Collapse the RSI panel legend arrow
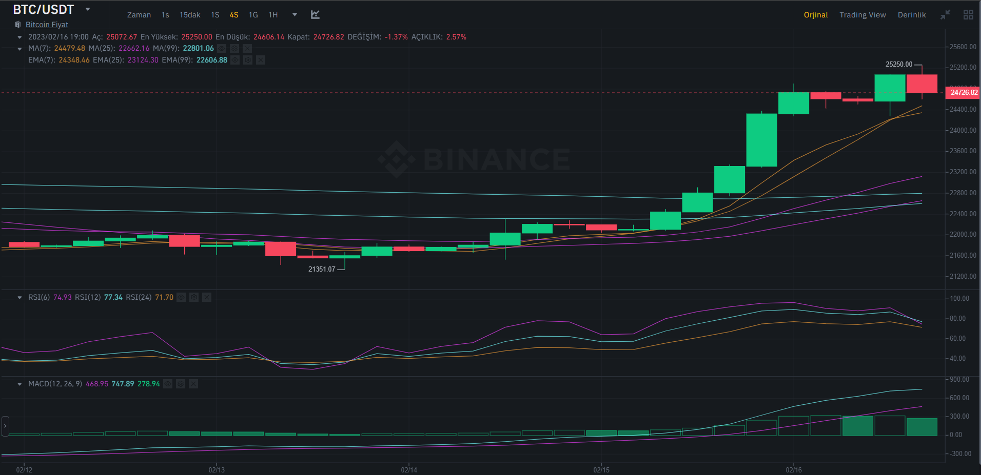The image size is (981, 475). pos(19,297)
